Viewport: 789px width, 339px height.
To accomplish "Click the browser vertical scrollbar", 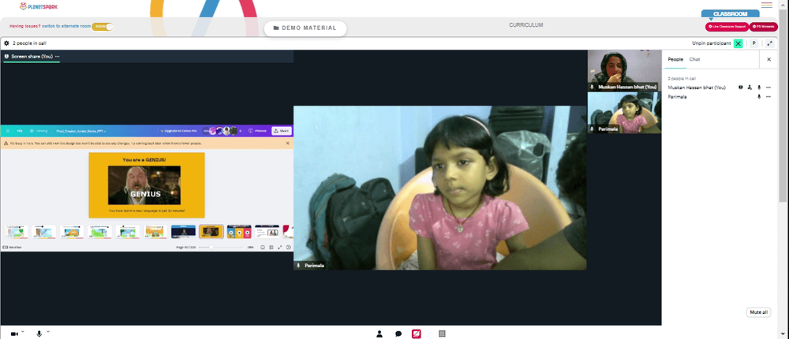I will click(784, 106).
